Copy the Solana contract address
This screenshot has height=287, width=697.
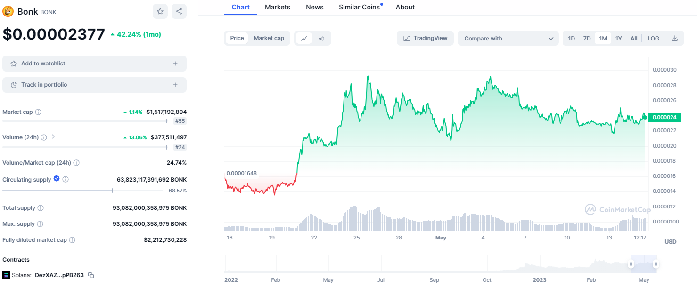(91, 275)
